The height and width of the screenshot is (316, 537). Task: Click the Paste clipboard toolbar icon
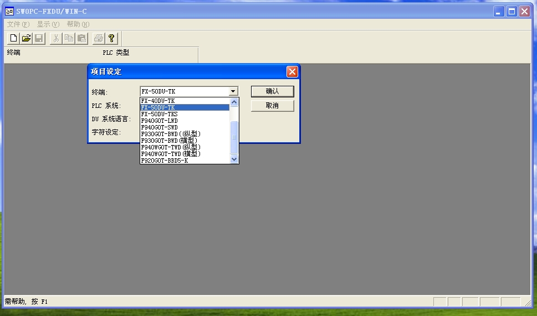[81, 38]
